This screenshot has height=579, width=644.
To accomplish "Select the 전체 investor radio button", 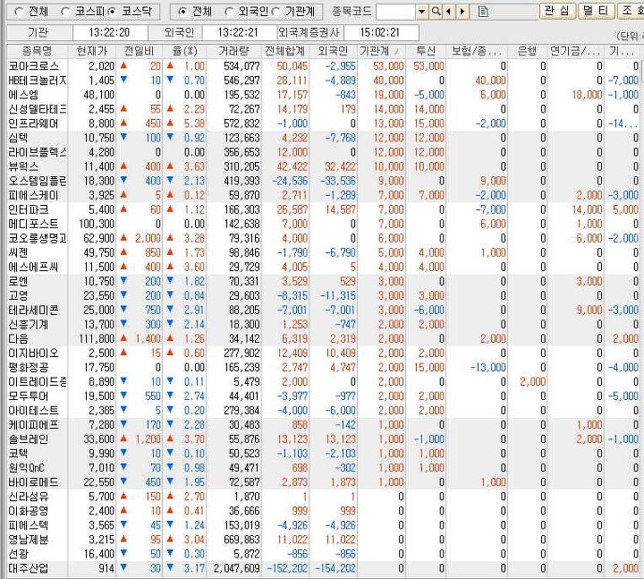I will 182,12.
